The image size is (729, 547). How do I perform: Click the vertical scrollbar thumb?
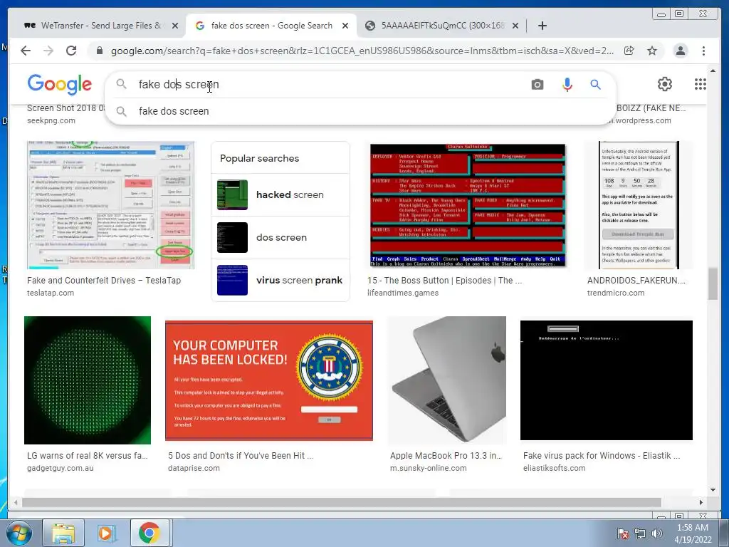(713, 283)
